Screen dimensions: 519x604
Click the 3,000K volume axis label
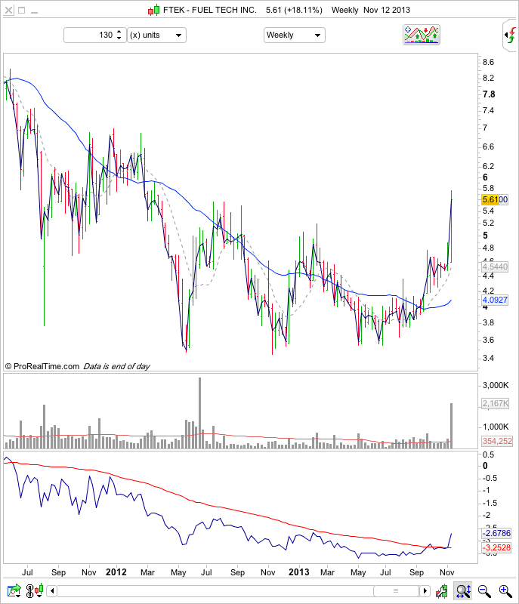[496, 385]
